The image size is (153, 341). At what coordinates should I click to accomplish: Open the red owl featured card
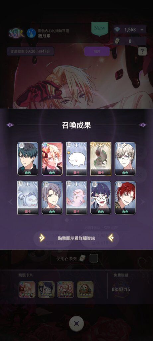pyautogui.click(x=85, y=289)
